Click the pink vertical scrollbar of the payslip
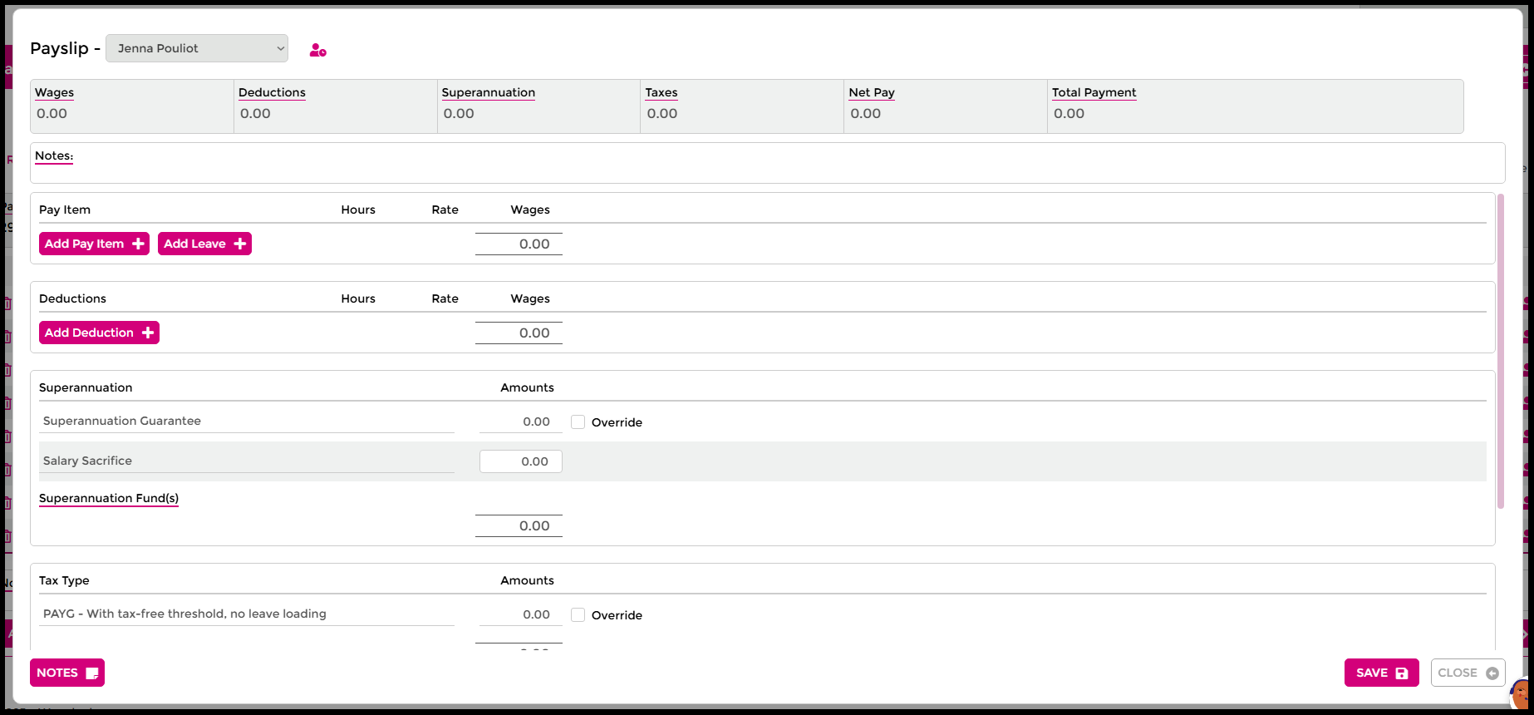Screen dimensions: 1534x715 click(x=1500, y=349)
